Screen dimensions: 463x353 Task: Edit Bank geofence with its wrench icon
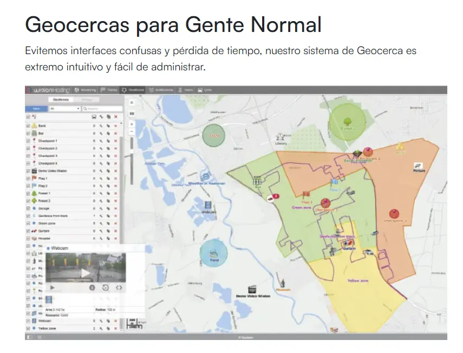[x=101, y=126]
